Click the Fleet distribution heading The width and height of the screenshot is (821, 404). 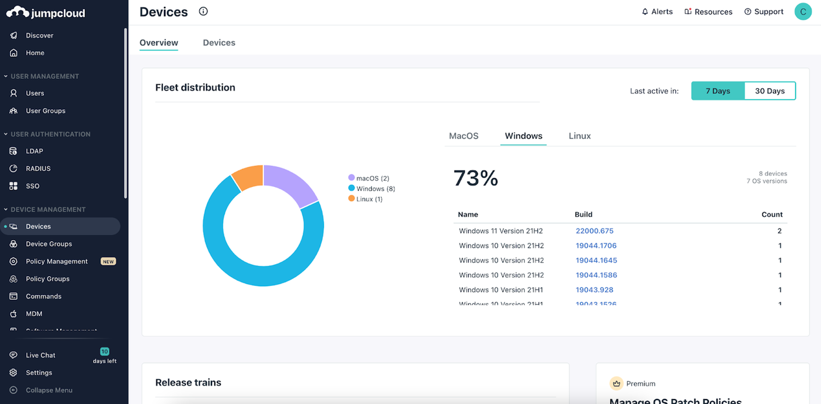coord(195,87)
